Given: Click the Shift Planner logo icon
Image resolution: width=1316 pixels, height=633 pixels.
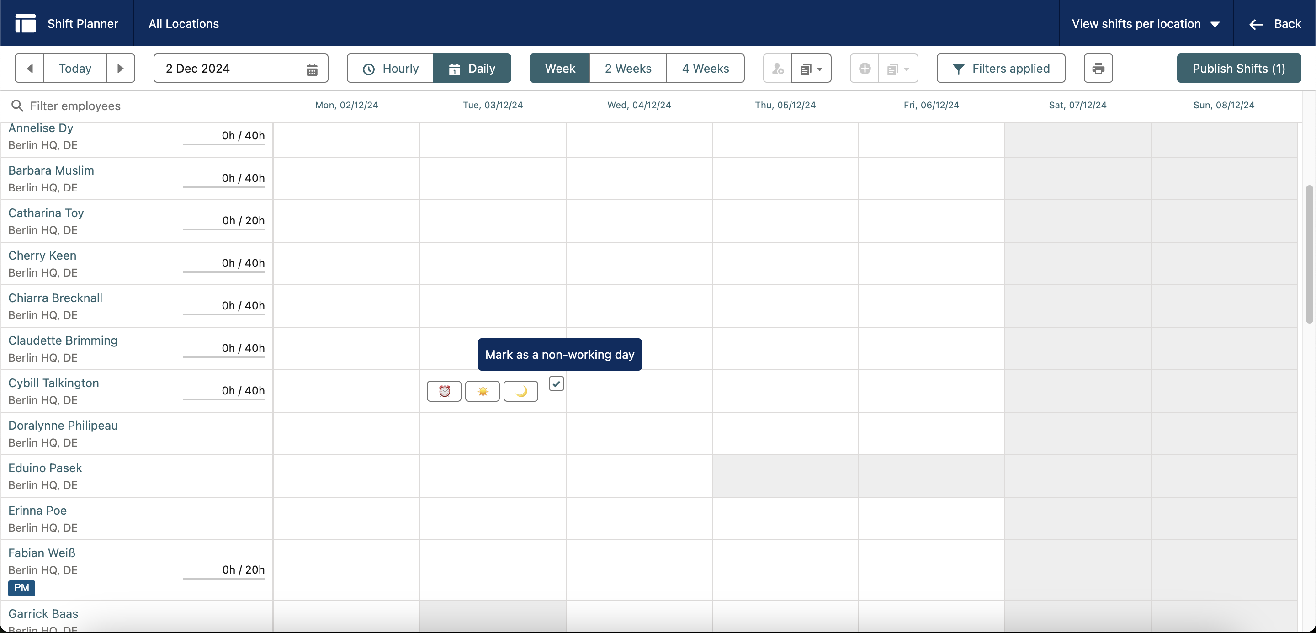Looking at the screenshot, I should [25, 23].
